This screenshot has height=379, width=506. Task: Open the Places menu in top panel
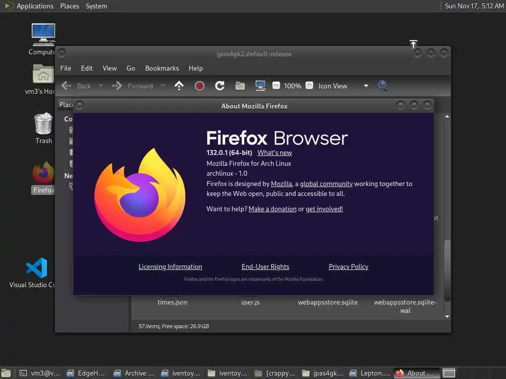coord(69,6)
